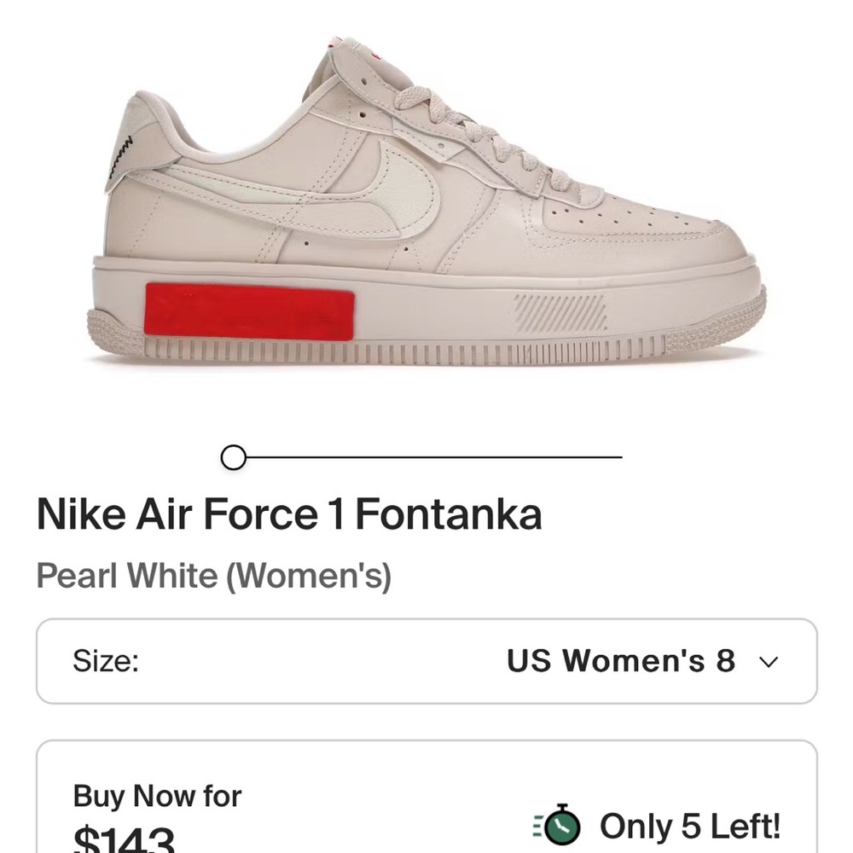The width and height of the screenshot is (853, 853).
Task: Tap the timer icon beside stock count
Action: click(x=564, y=826)
